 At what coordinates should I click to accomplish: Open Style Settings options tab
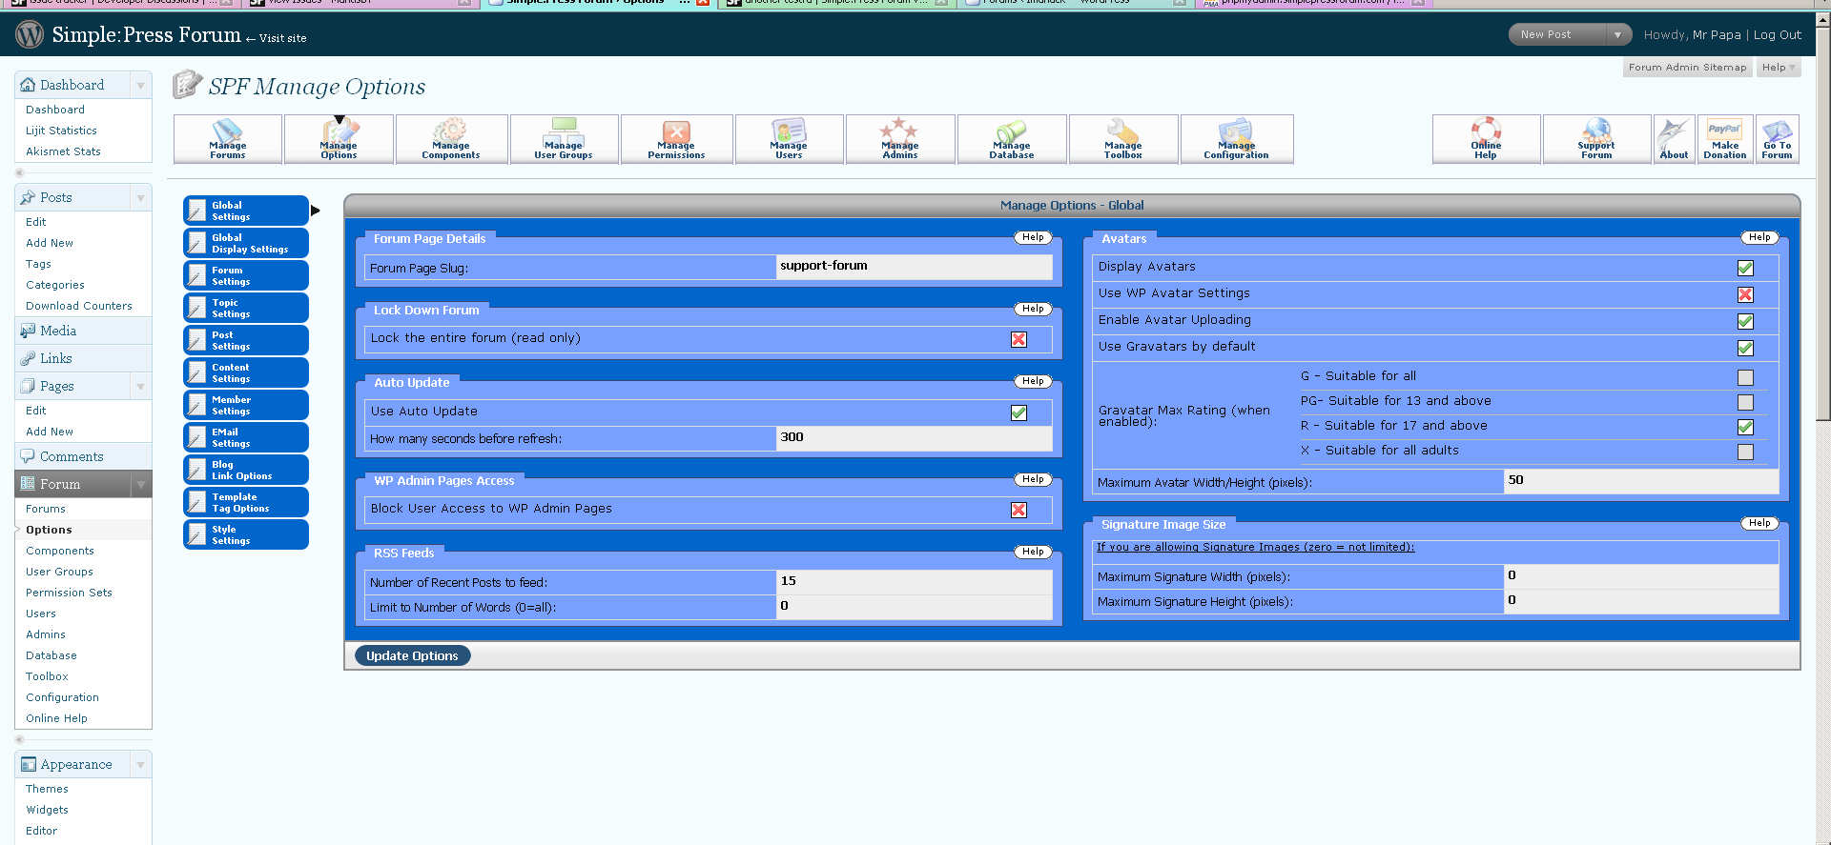[x=246, y=534]
